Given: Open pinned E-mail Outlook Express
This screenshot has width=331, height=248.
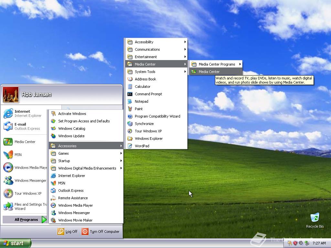Looking at the screenshot, I should click(24, 126).
